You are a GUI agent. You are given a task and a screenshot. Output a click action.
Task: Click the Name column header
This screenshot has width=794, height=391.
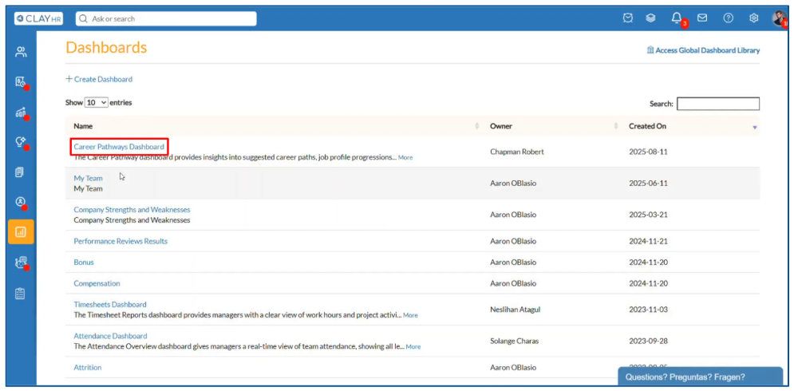pyautogui.click(x=83, y=126)
